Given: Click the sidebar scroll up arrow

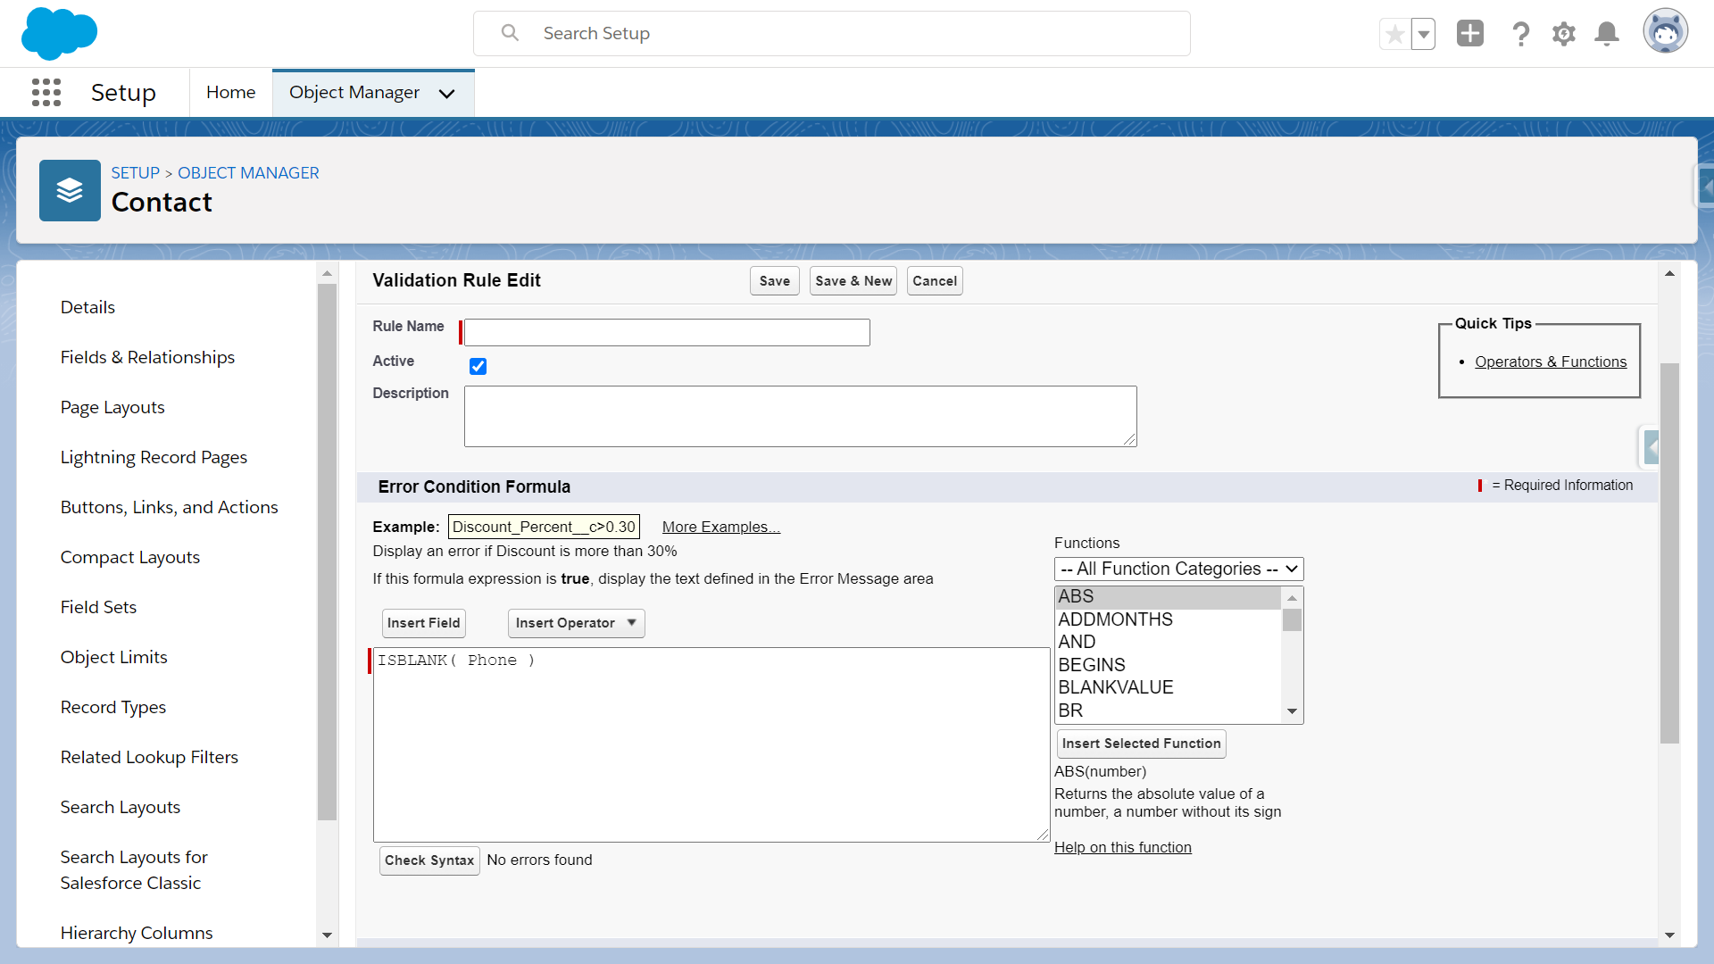Looking at the screenshot, I should [x=327, y=273].
